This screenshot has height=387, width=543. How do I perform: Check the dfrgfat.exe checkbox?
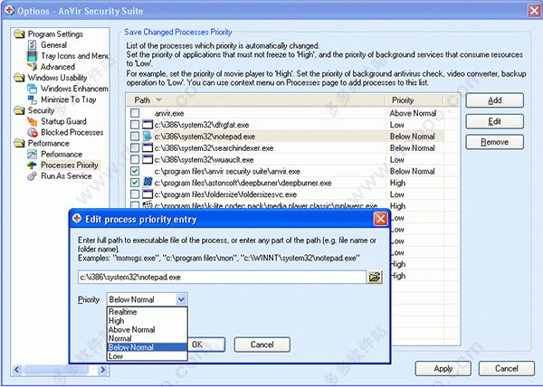click(135, 125)
